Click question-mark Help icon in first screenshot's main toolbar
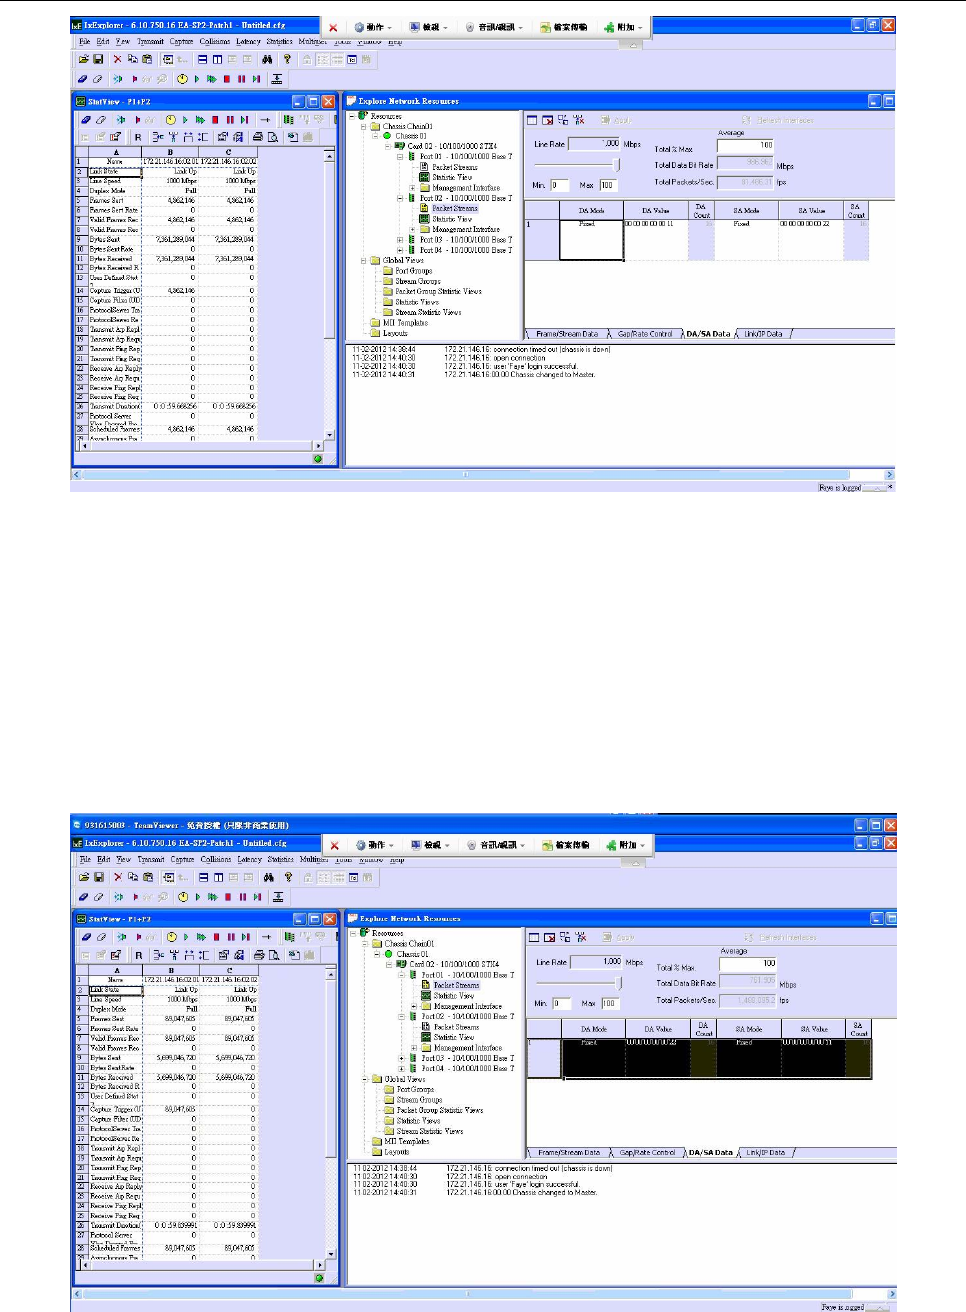This screenshot has height=1312, width=966. [x=287, y=60]
